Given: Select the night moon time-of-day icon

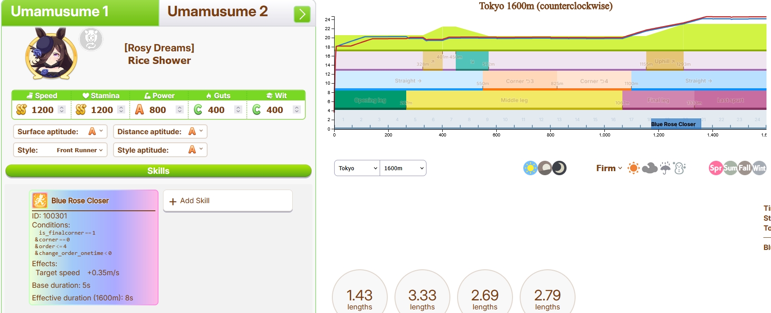Looking at the screenshot, I should point(559,168).
